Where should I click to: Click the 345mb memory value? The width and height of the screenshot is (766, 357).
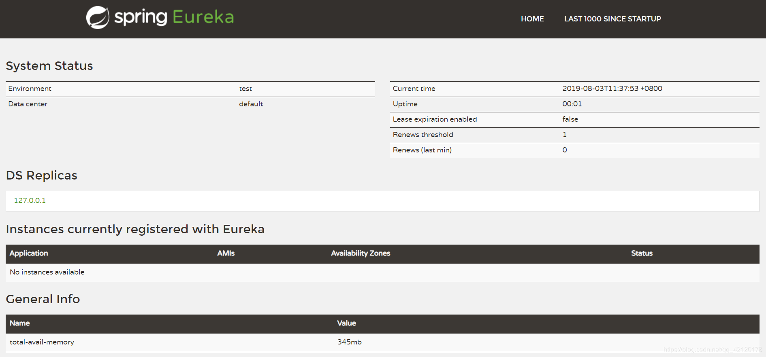coord(350,342)
